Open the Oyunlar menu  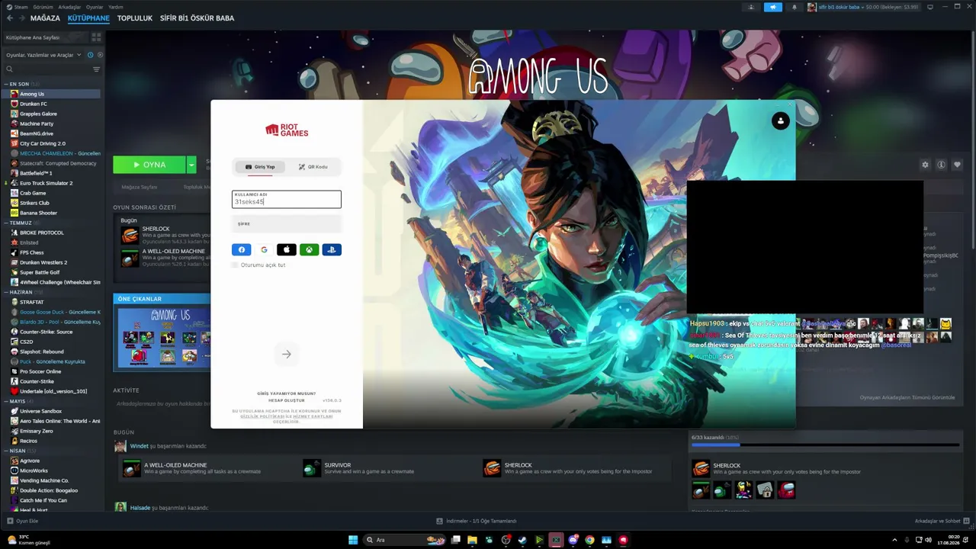(95, 7)
